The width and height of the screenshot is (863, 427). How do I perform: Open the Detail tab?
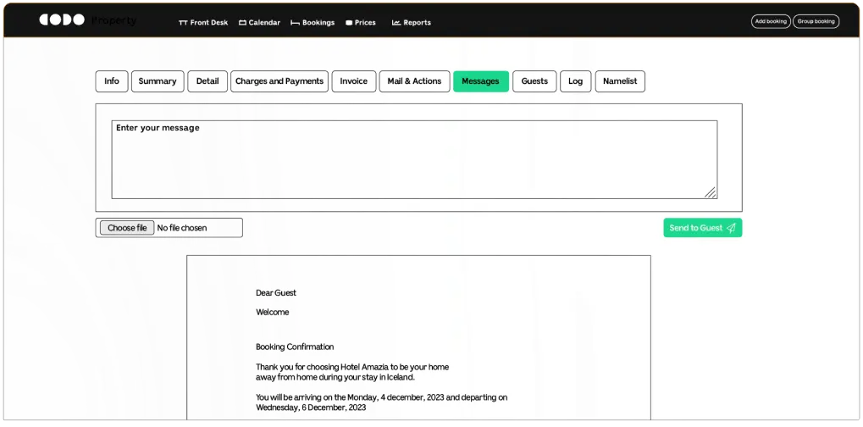(x=207, y=81)
